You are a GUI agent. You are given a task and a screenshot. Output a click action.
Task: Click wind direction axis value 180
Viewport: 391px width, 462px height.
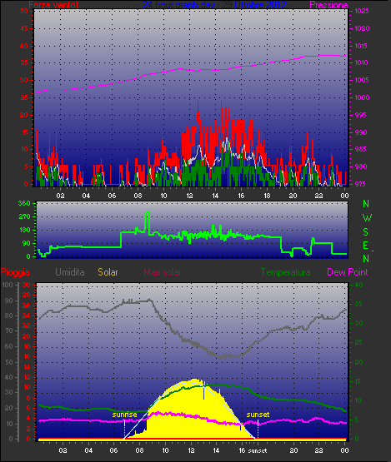[24, 230]
